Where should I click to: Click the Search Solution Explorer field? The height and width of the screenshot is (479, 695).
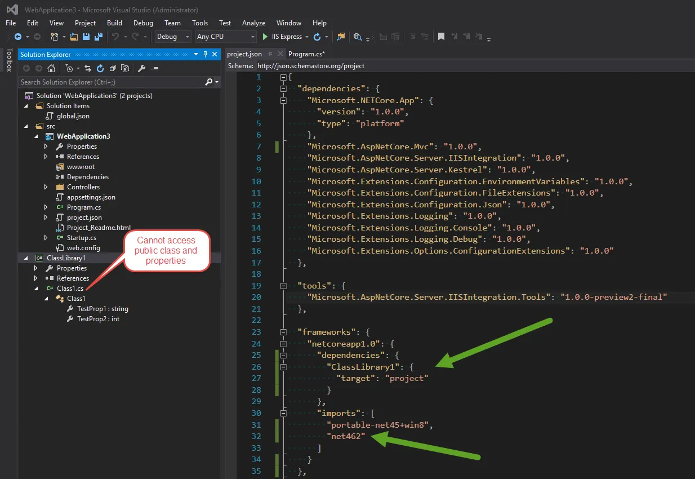112,82
